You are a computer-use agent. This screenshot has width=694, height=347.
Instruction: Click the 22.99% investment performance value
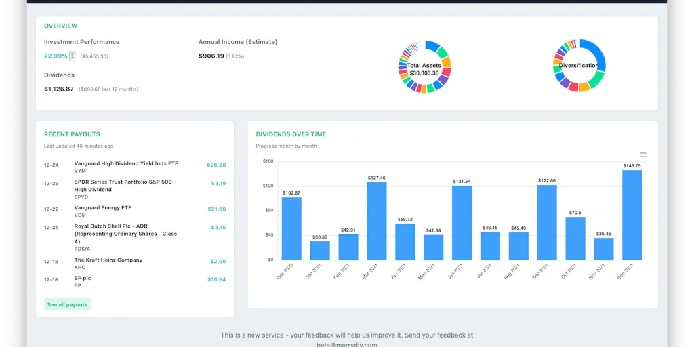56,56
